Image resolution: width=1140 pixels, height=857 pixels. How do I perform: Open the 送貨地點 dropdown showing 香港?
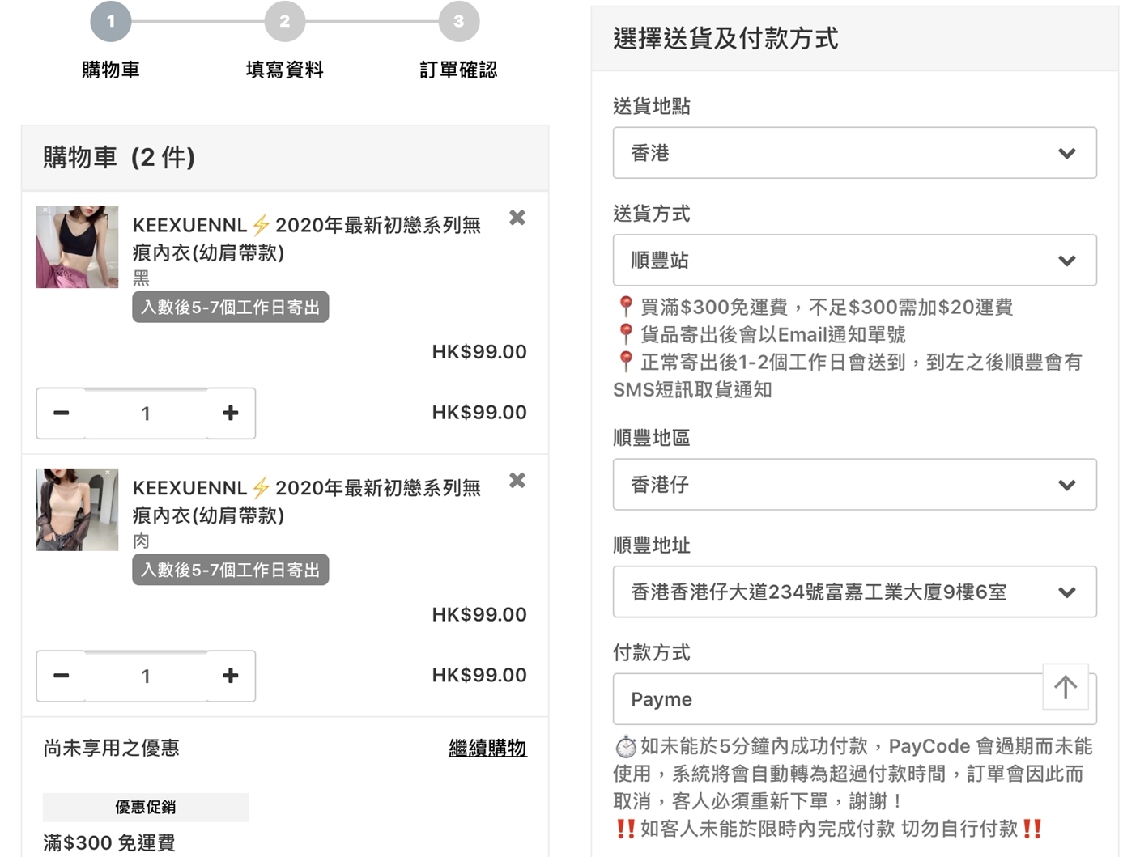point(854,153)
